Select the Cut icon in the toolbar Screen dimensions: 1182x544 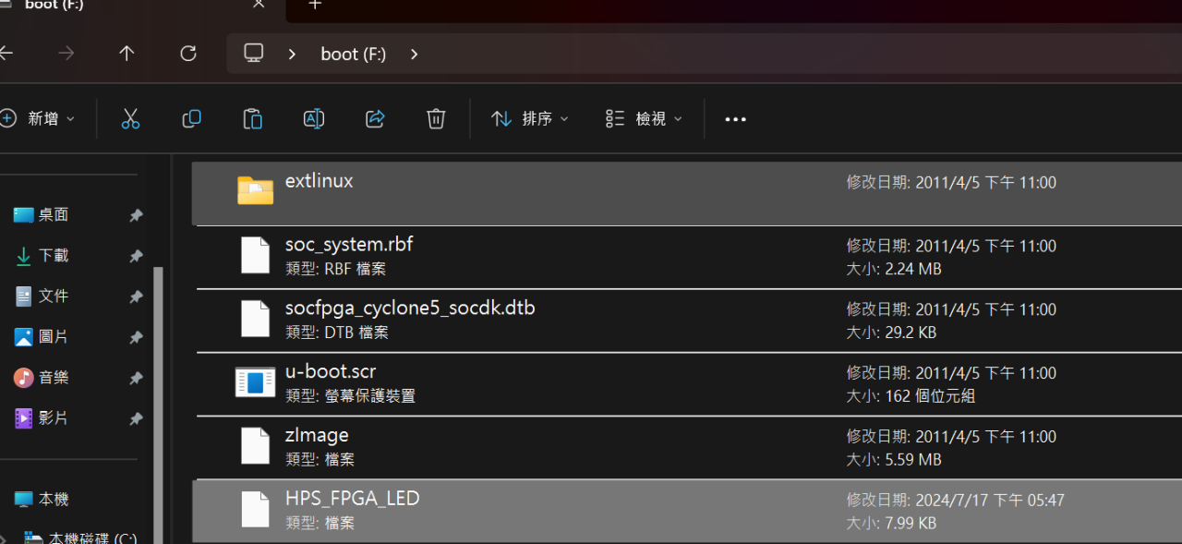click(130, 118)
